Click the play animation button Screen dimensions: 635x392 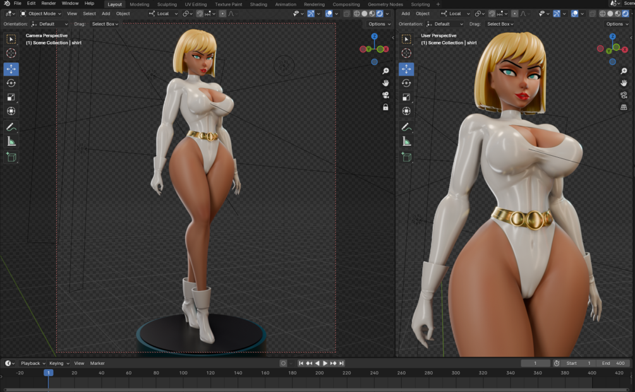pos(325,363)
